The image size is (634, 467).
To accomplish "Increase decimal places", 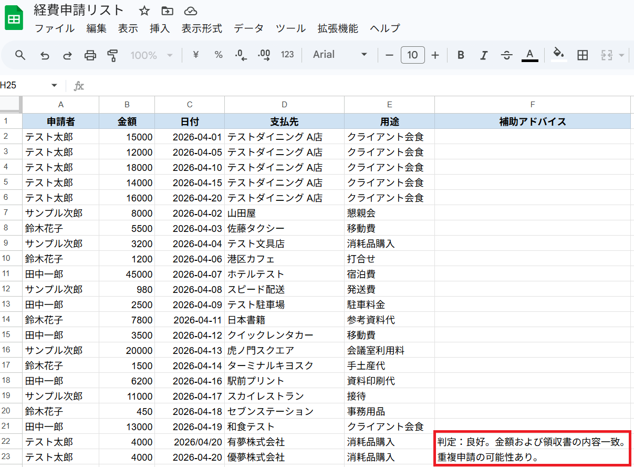I will tap(264, 55).
